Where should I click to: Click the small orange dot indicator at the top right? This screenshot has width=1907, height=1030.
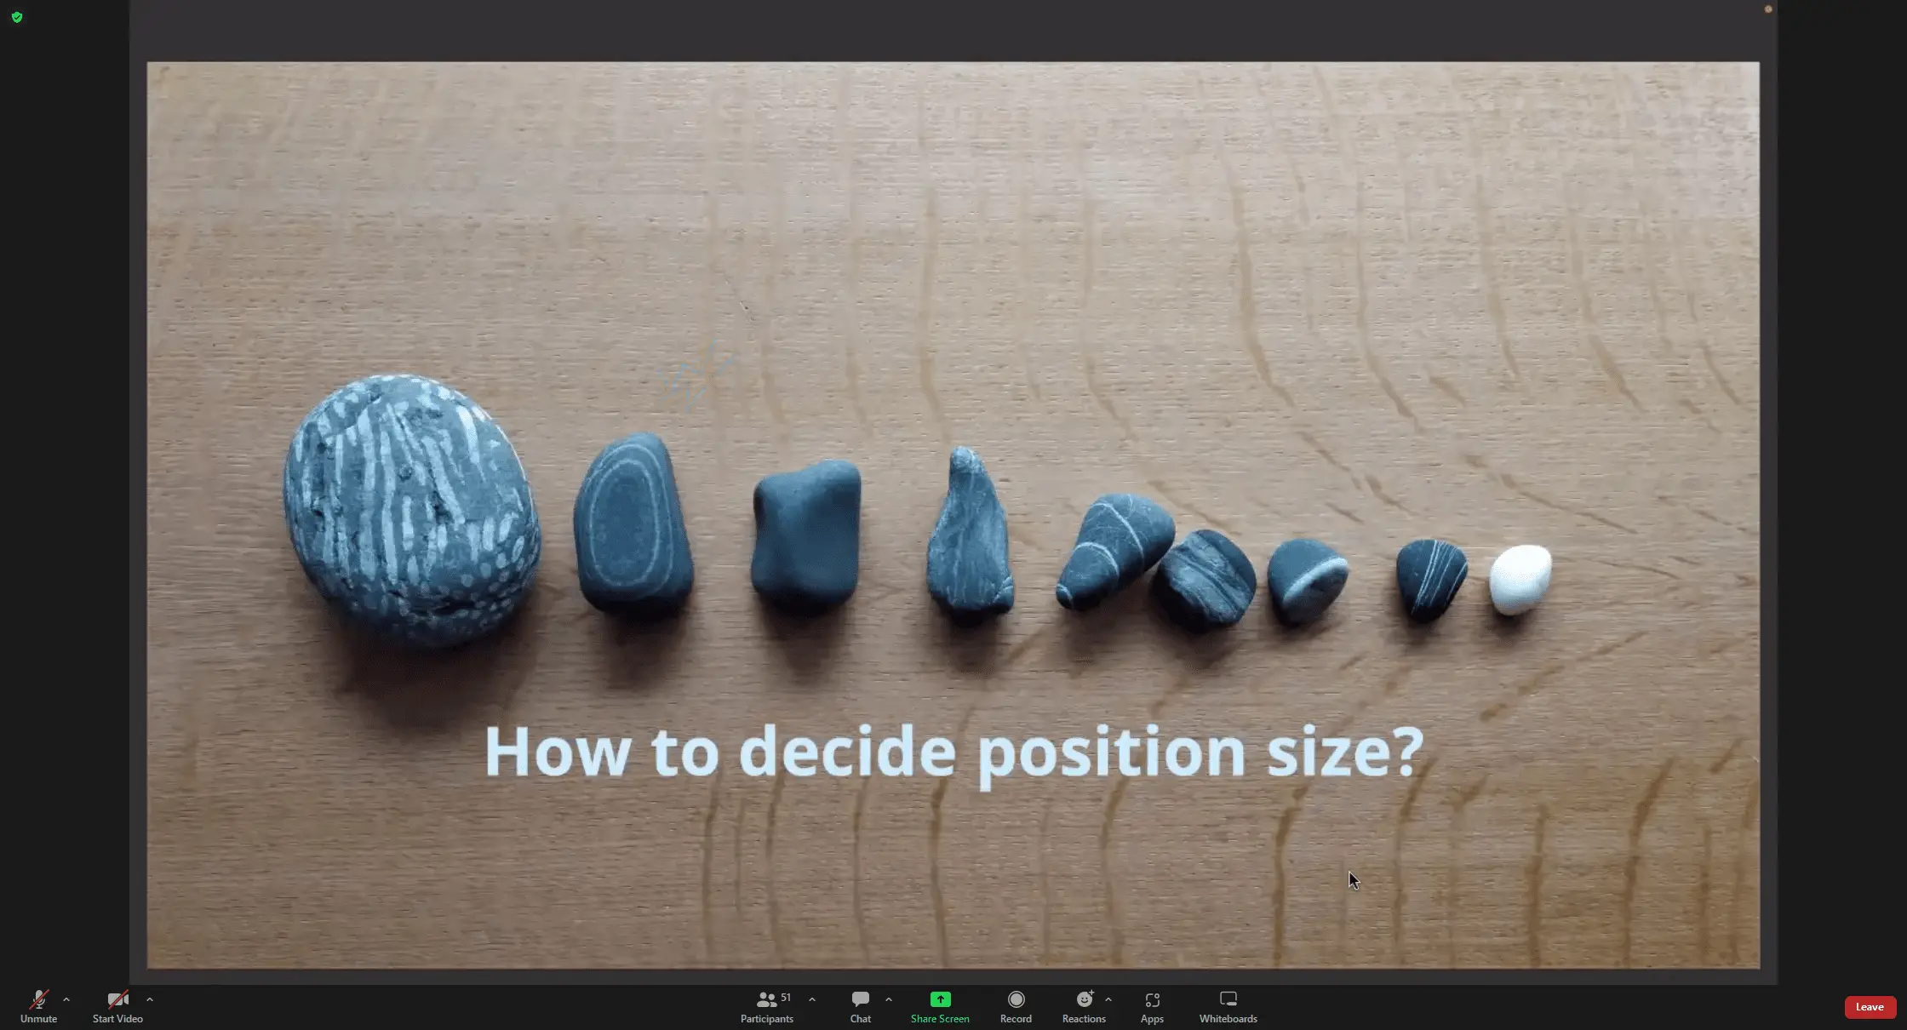[1768, 9]
